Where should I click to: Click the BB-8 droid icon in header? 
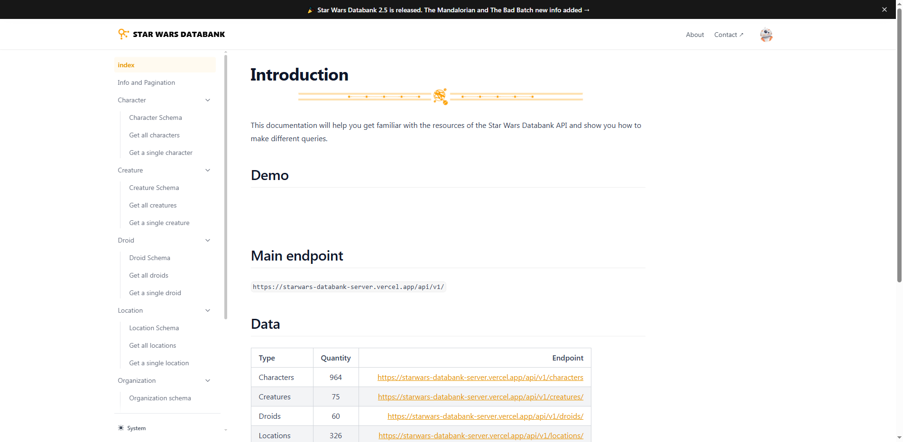[766, 34]
